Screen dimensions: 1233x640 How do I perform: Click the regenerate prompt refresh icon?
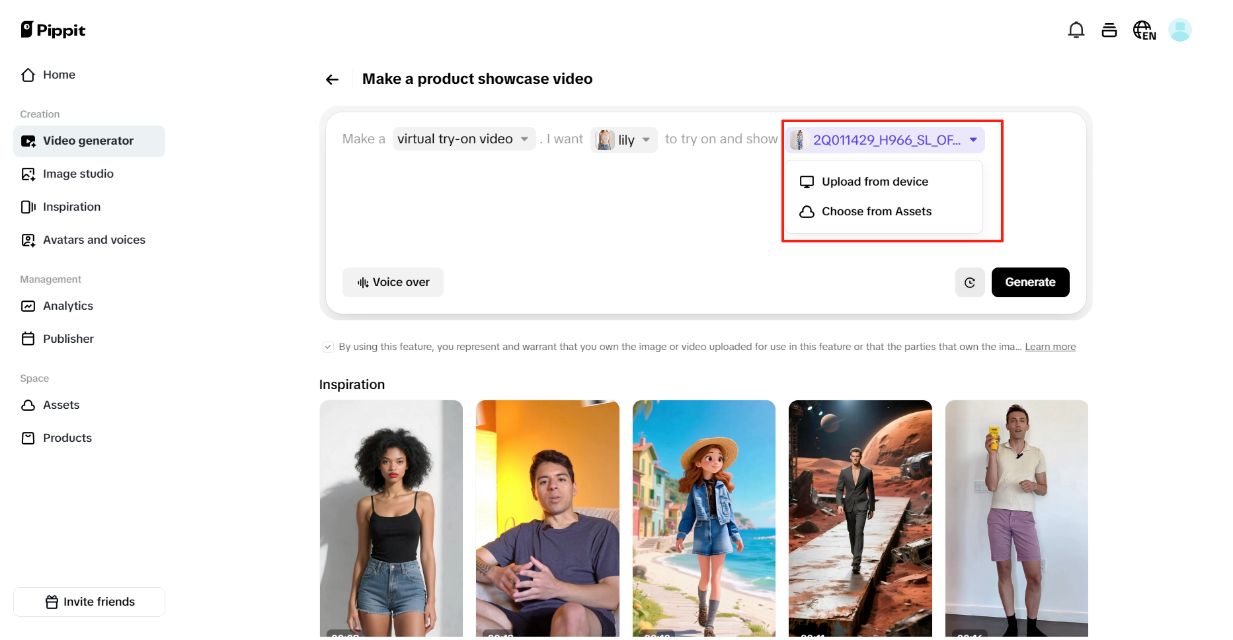click(x=970, y=283)
